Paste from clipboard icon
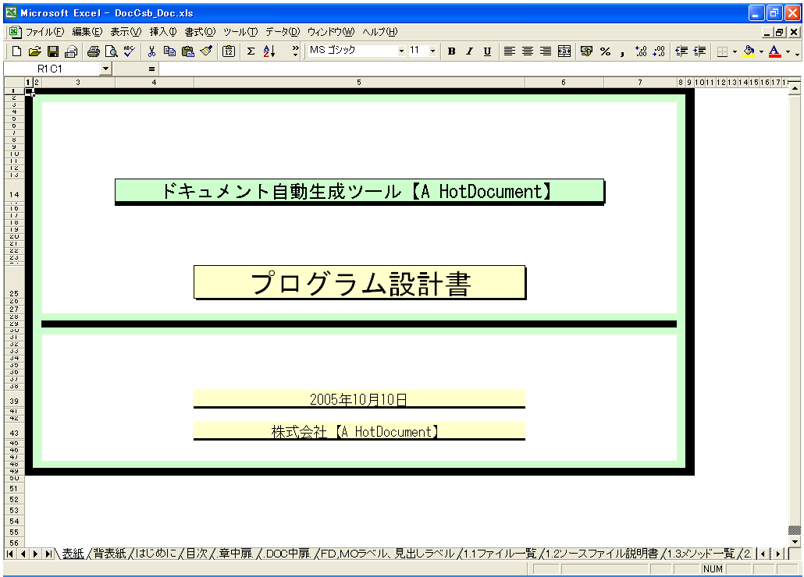The width and height of the screenshot is (804, 577). 187,51
